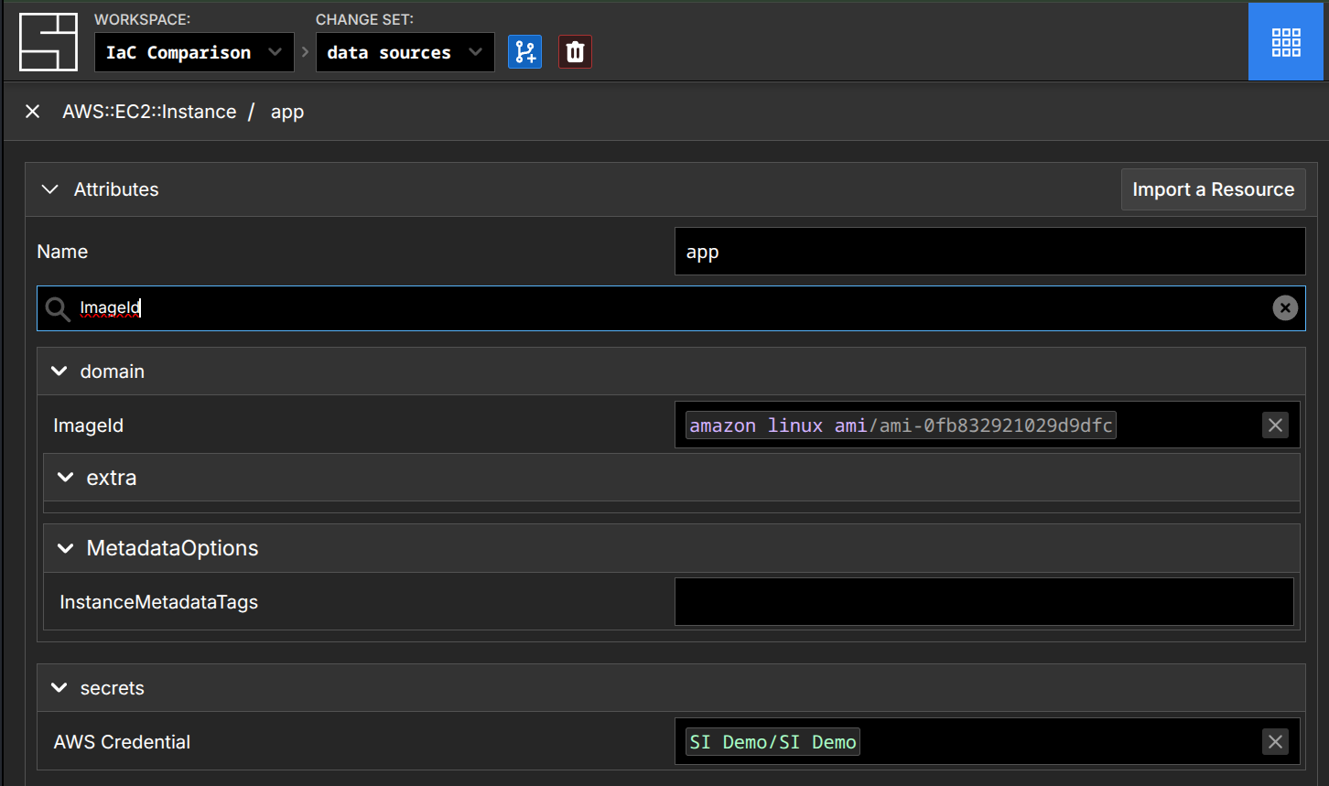1329x786 pixels.
Task: Collapse the extra section
Action: (65, 478)
